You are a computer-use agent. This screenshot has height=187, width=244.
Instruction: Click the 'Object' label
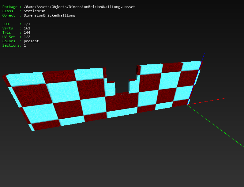tap(9, 15)
